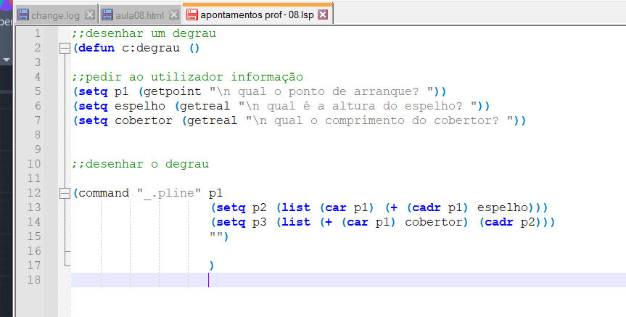The image size is (626, 317).
Task: Click the save icon on aula08.html tab
Action: click(x=107, y=15)
